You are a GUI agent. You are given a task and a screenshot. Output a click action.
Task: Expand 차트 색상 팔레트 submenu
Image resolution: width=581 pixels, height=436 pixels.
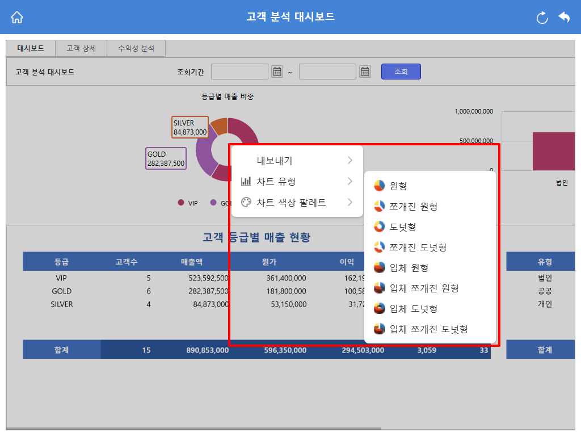click(297, 203)
